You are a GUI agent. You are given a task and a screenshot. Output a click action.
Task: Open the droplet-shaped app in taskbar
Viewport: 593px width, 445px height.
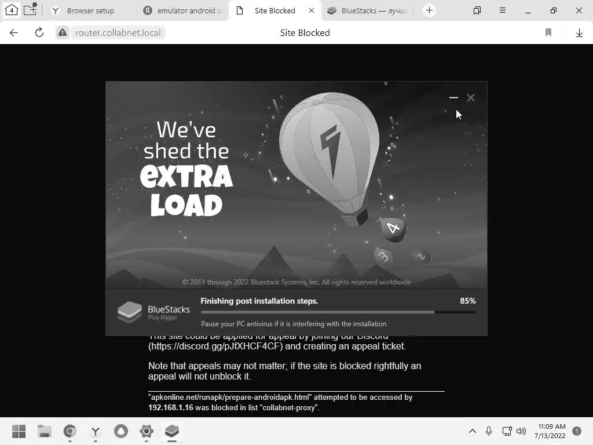[121, 431]
